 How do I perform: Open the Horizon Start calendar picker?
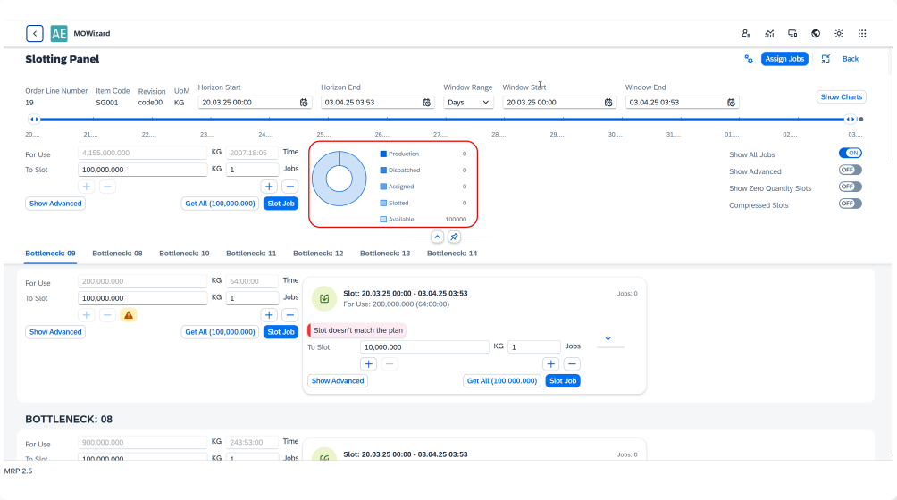[x=304, y=103]
